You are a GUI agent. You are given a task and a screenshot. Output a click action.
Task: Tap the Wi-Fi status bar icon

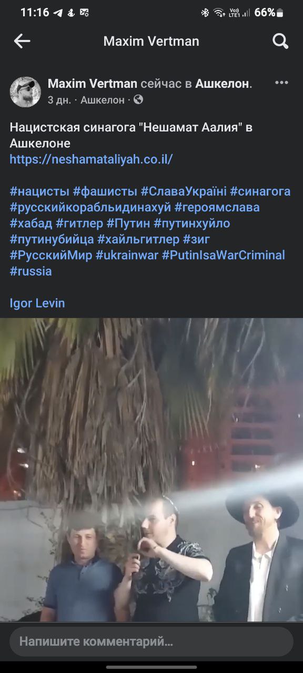click(219, 13)
